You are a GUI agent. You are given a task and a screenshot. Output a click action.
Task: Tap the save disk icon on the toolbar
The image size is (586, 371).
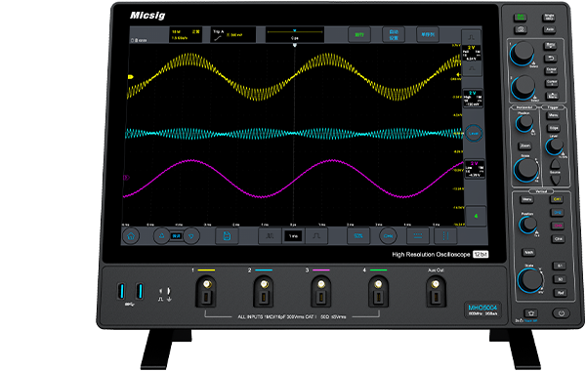point(227,236)
